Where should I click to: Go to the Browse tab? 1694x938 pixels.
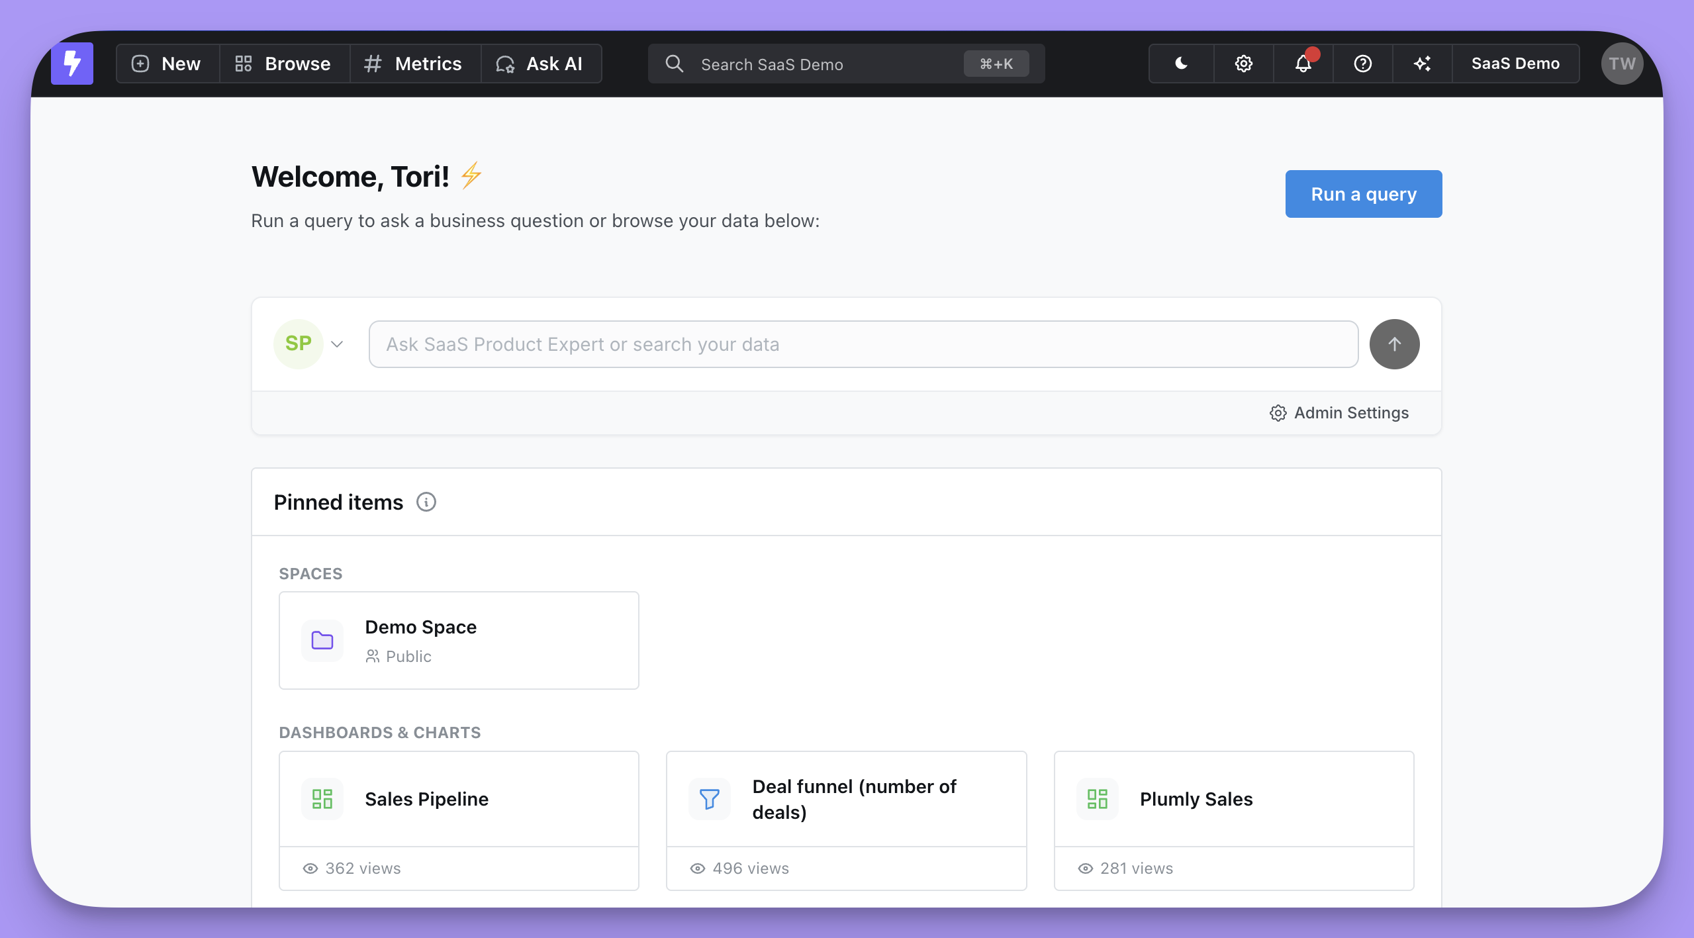pyautogui.click(x=284, y=64)
